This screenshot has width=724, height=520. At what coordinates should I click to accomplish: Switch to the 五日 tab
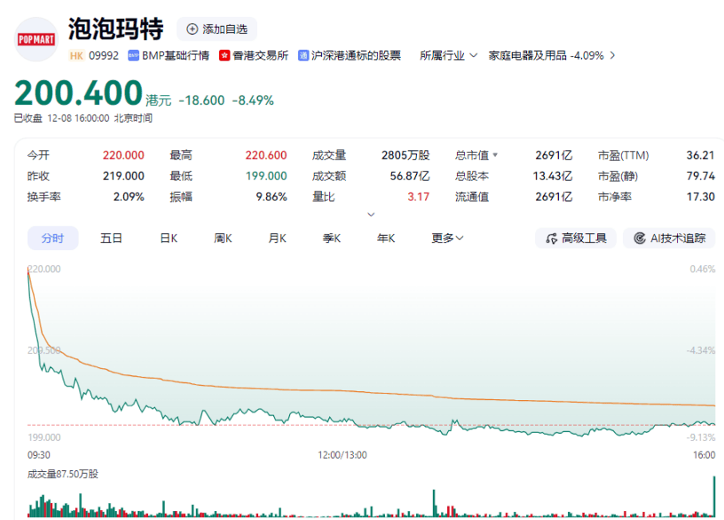point(110,238)
